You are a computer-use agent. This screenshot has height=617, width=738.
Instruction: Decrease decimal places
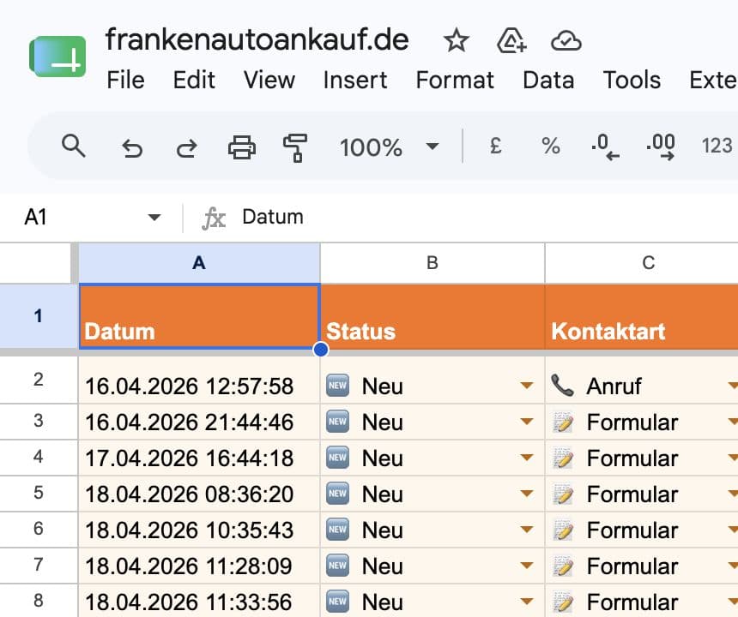(605, 147)
